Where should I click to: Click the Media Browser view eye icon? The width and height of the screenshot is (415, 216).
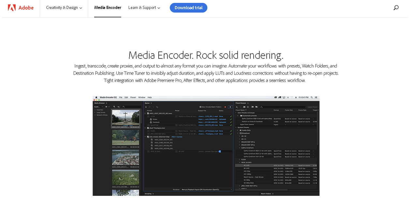tap(119, 107)
